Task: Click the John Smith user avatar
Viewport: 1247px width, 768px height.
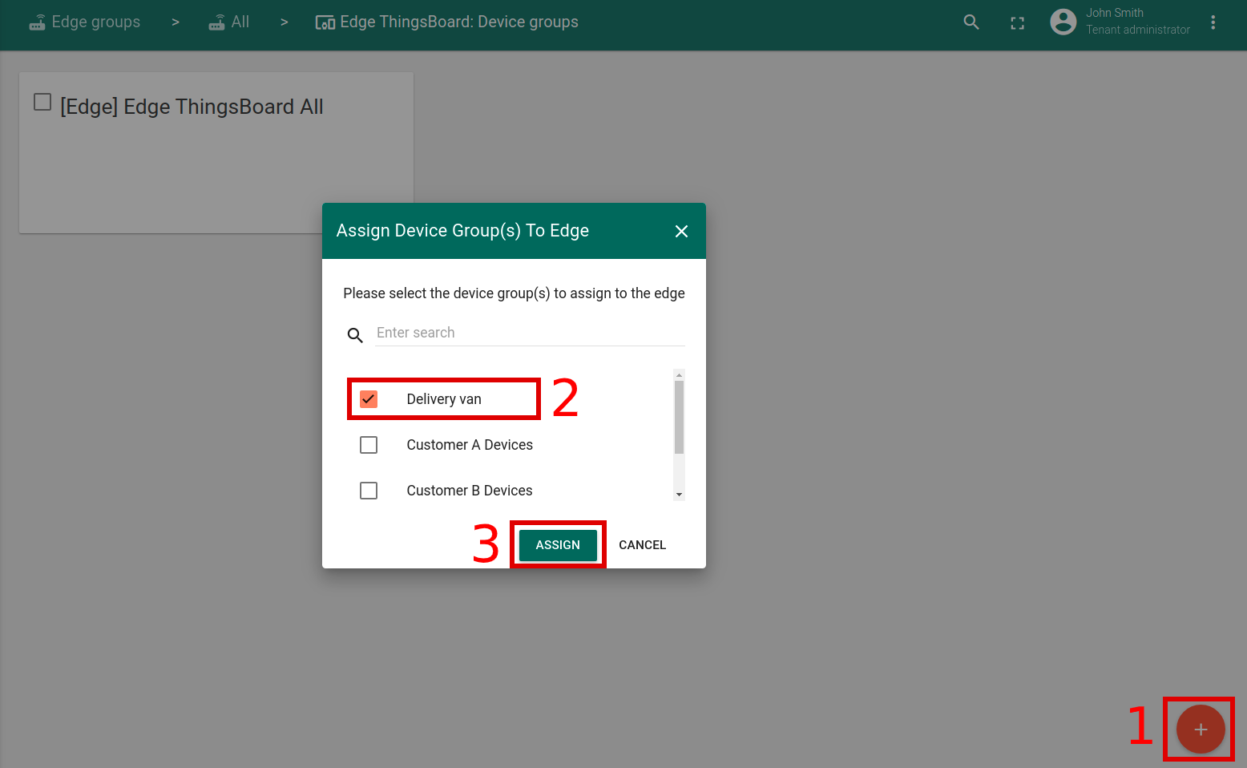Action: (1063, 22)
